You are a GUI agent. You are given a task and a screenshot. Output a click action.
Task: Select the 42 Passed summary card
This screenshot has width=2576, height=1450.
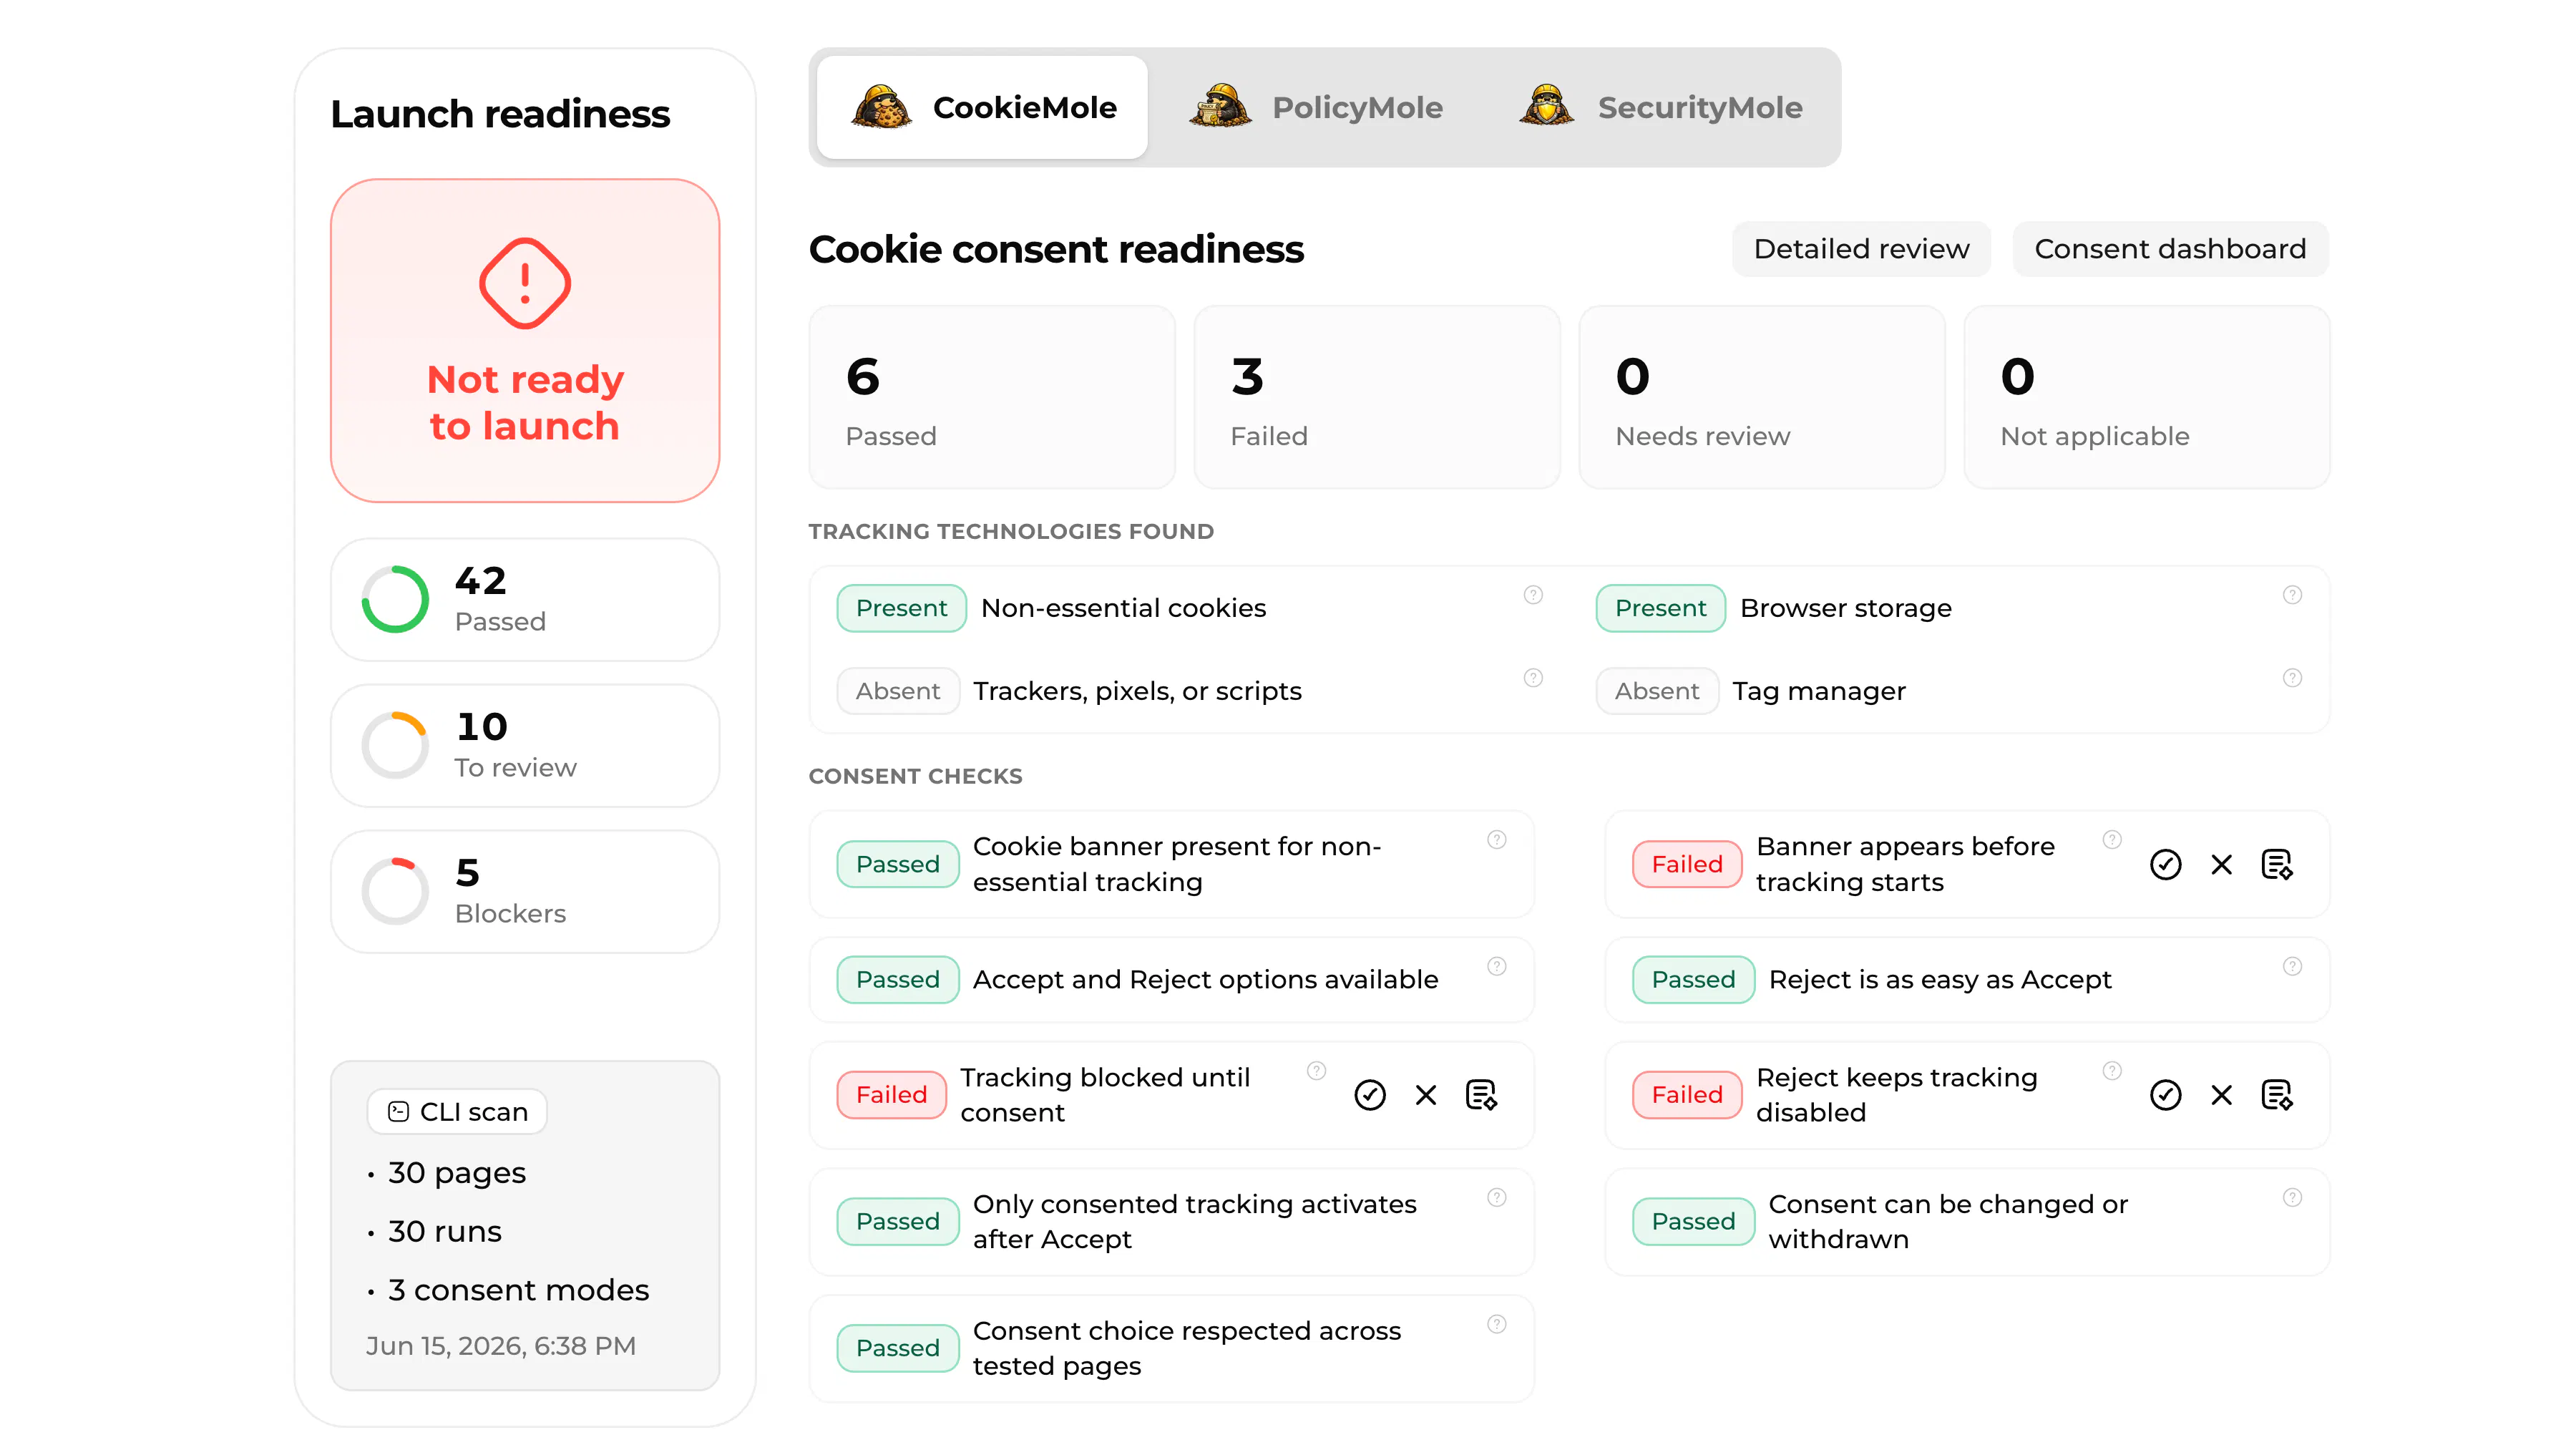coord(525,600)
